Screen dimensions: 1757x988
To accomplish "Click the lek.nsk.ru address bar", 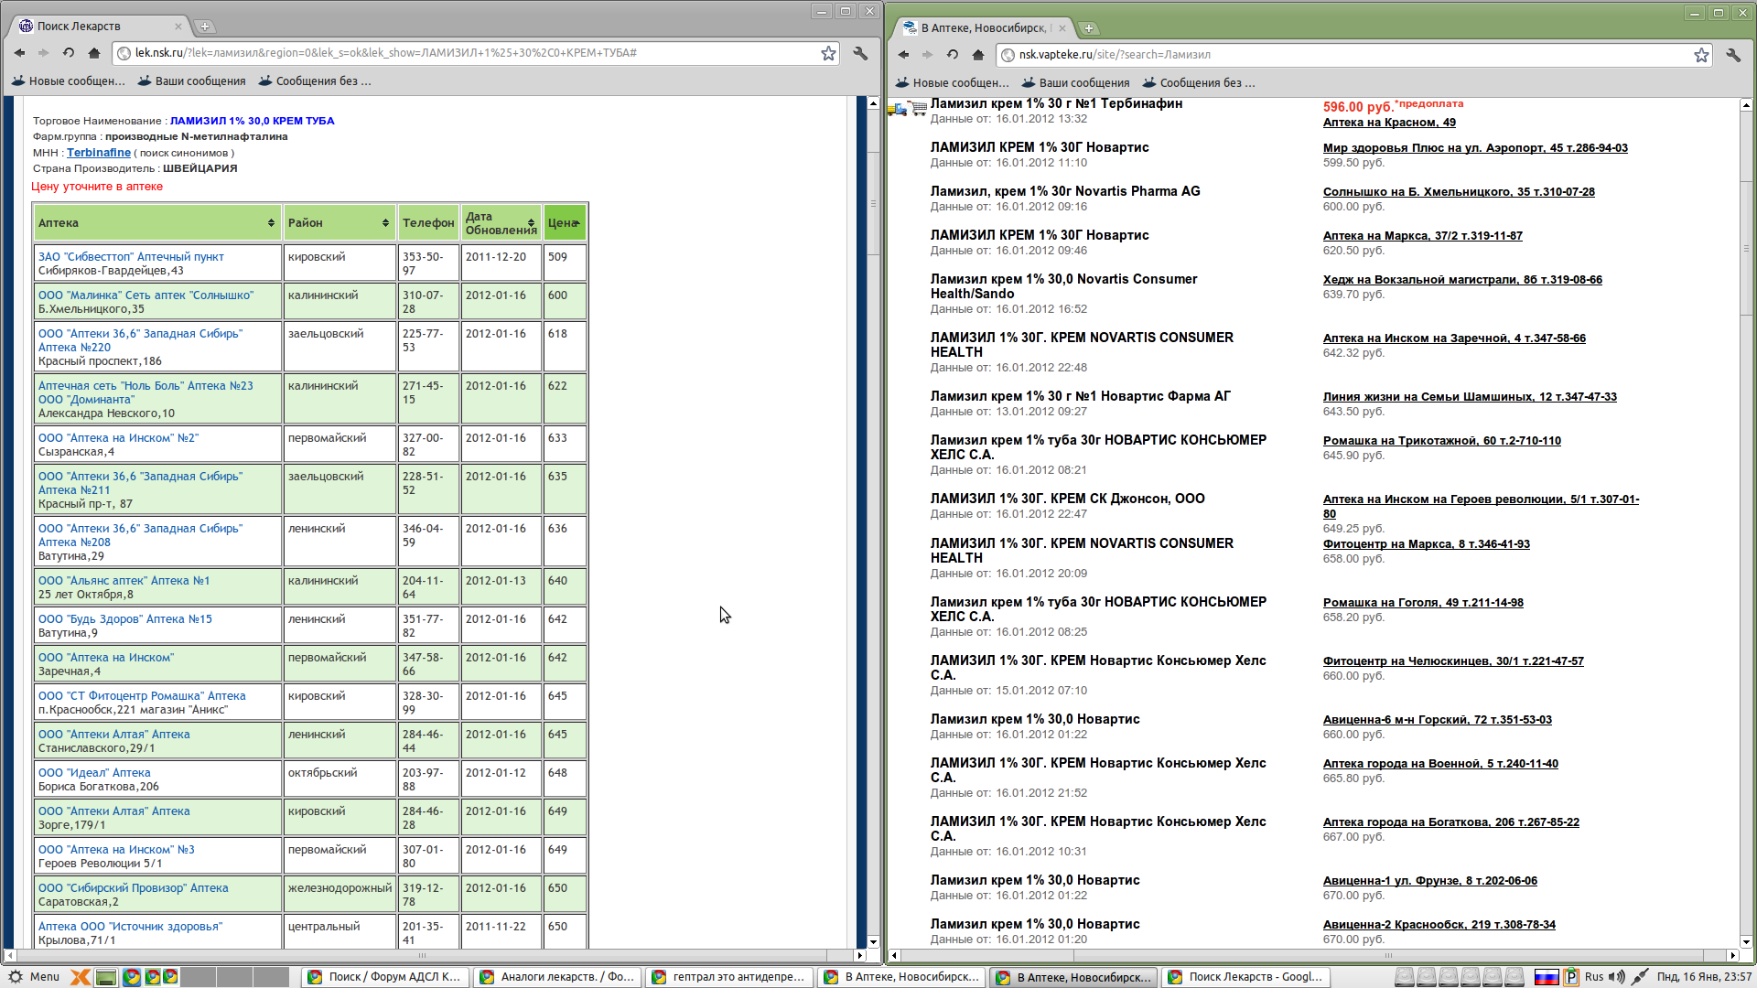I will [x=476, y=53].
